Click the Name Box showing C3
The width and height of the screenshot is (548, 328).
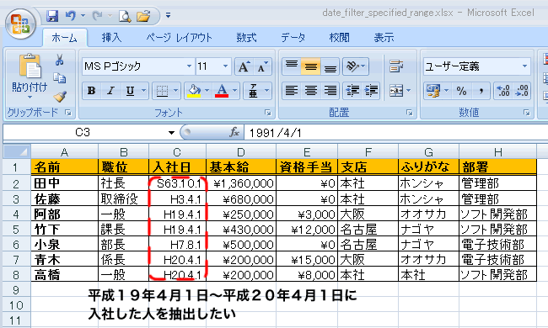coord(83,132)
